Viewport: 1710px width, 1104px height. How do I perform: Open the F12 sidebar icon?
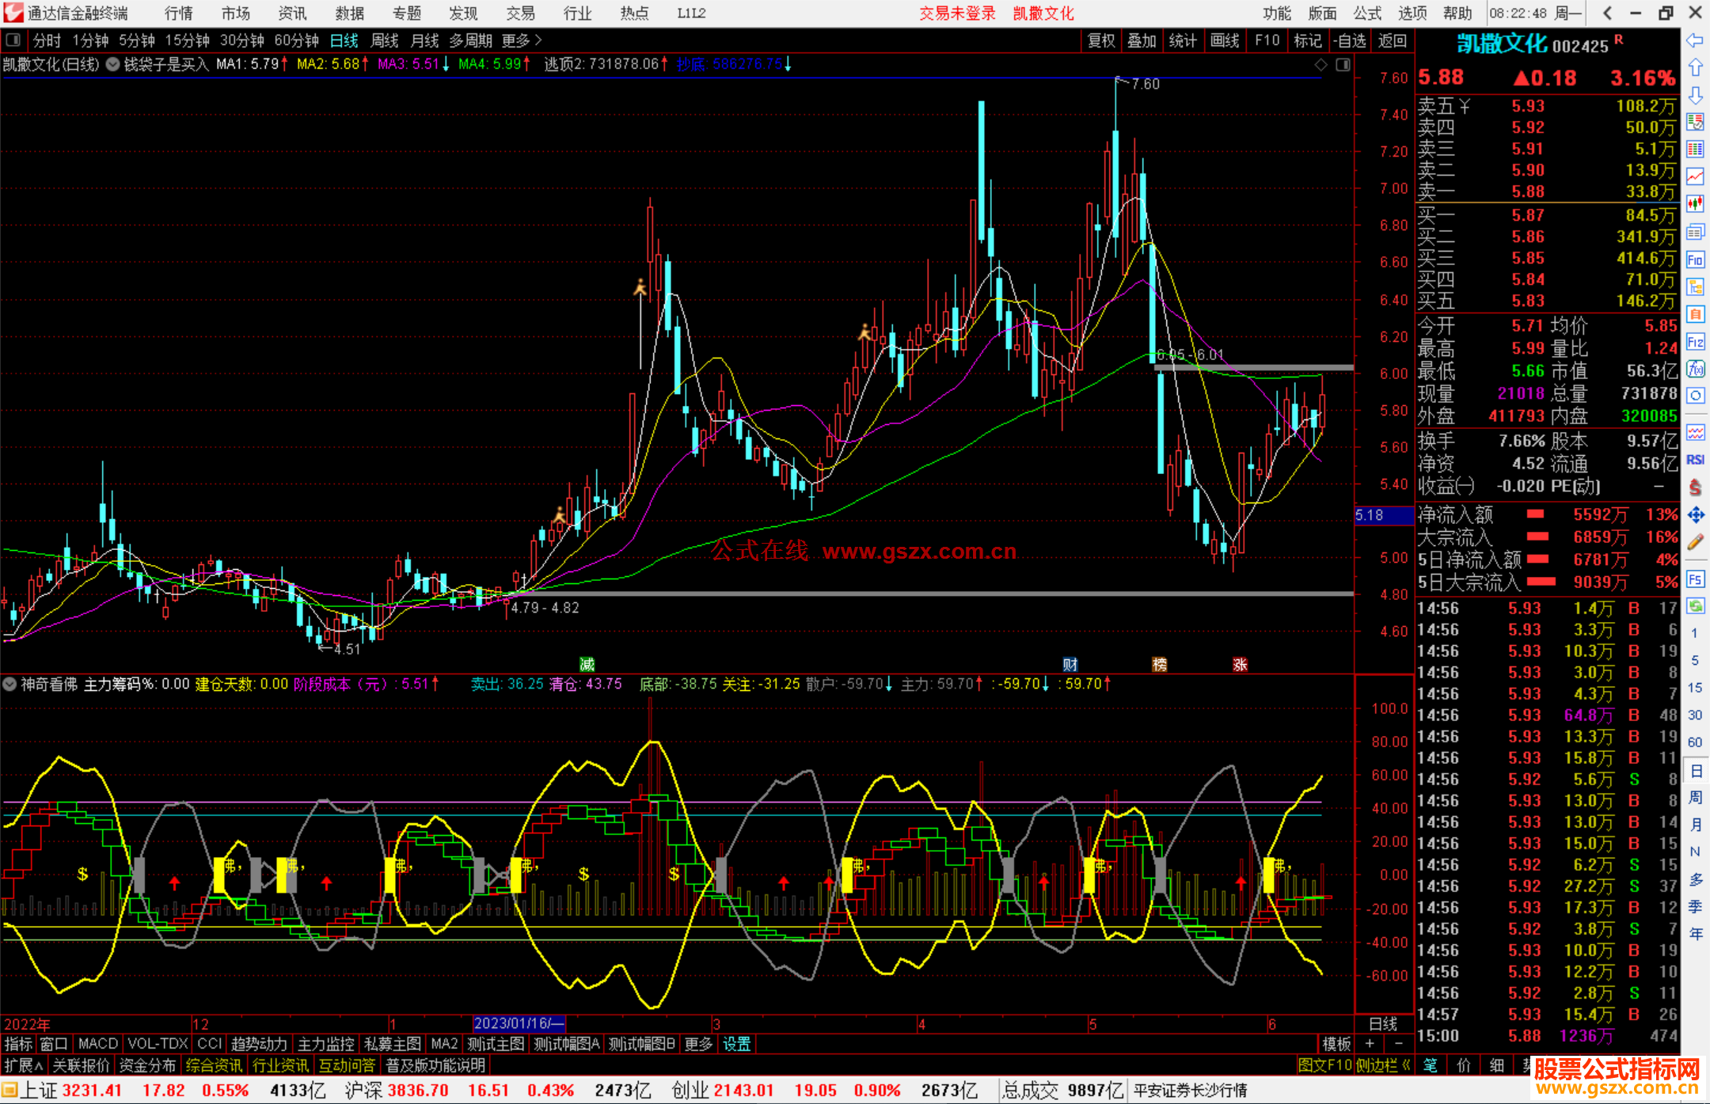(1695, 342)
